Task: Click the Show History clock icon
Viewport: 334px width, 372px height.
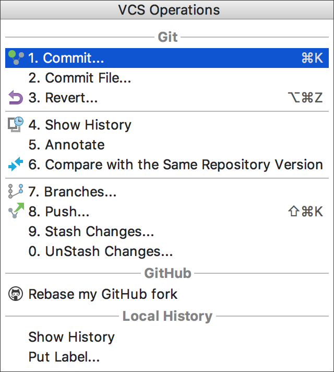Action: click(x=16, y=124)
